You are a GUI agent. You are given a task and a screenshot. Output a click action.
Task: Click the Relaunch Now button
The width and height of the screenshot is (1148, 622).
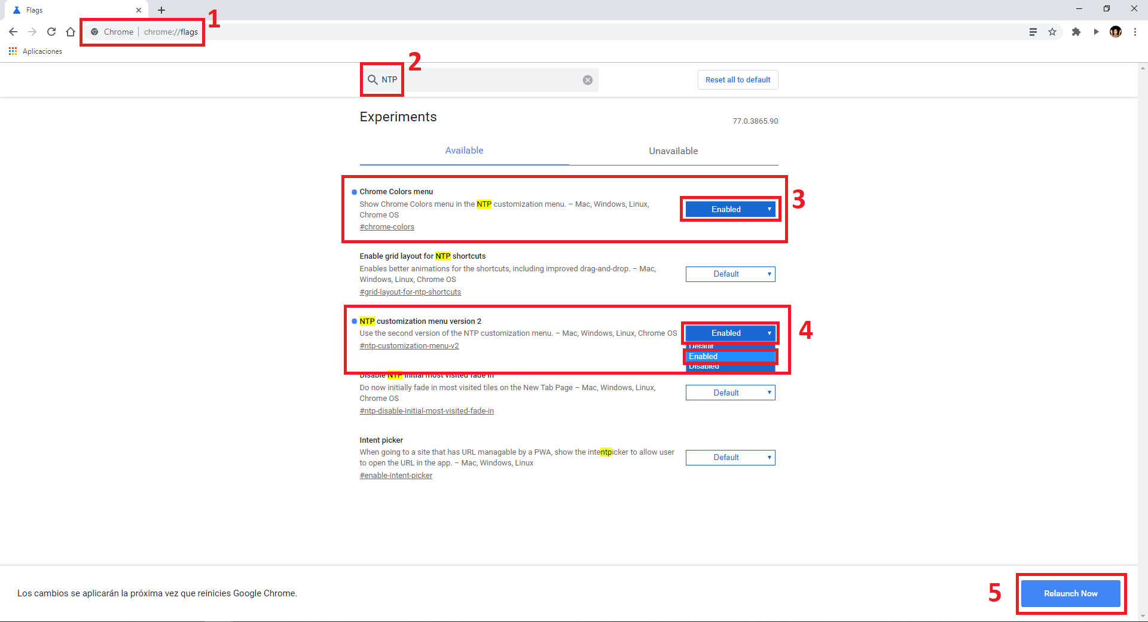[1070, 593]
